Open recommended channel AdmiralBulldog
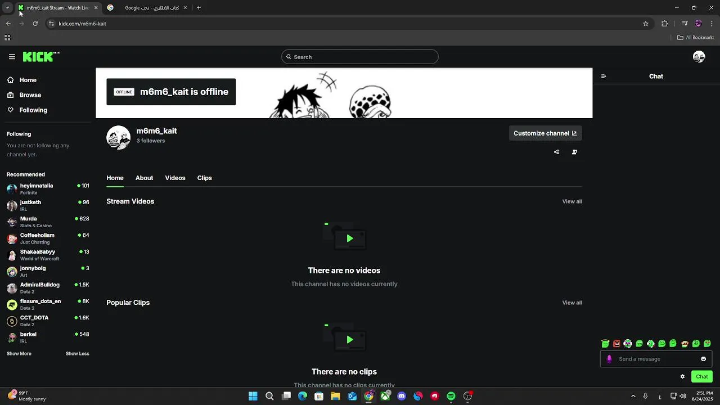 click(48, 288)
